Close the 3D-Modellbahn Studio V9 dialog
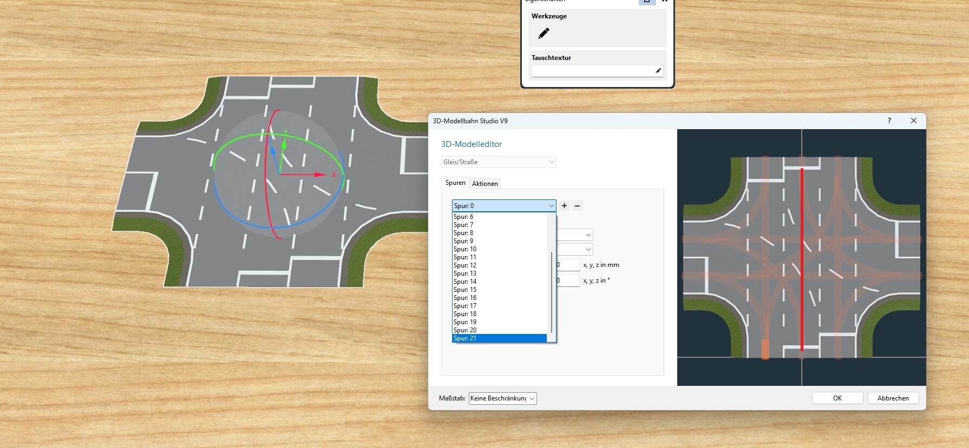 coord(914,121)
